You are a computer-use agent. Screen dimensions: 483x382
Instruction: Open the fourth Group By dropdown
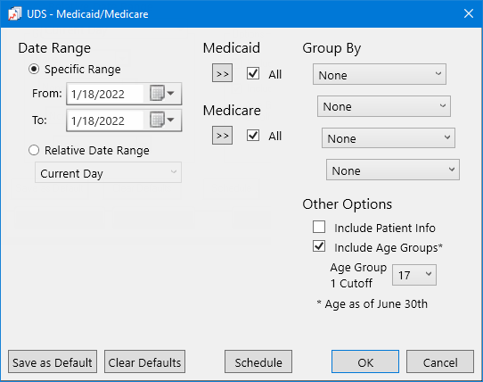(393, 170)
